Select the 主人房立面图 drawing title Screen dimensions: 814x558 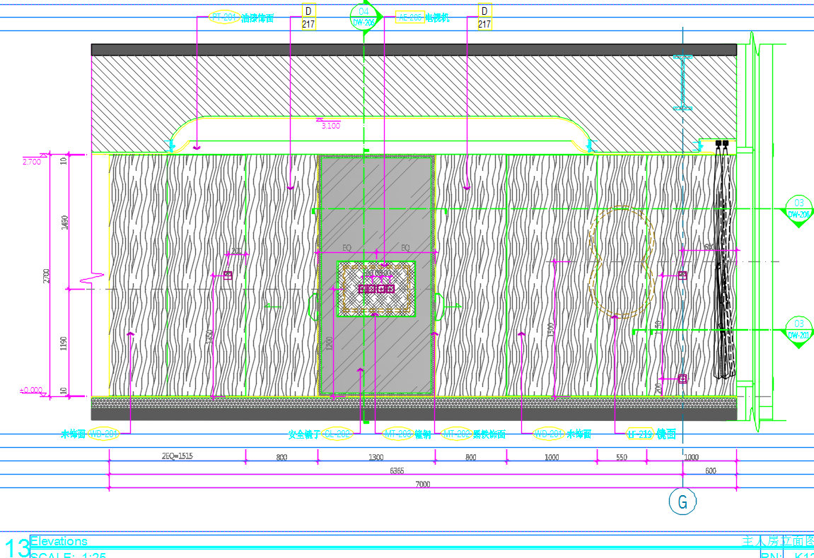pos(777,542)
